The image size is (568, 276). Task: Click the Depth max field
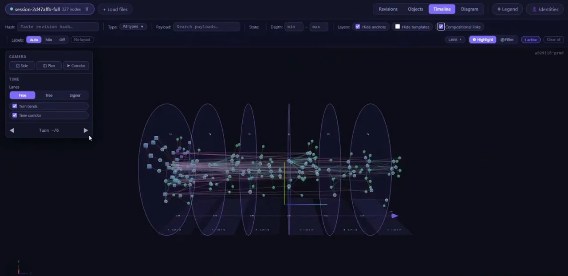[x=319, y=27]
